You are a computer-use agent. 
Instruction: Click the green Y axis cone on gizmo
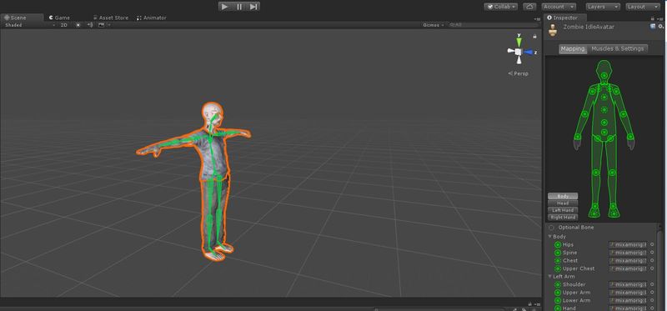[x=519, y=42]
